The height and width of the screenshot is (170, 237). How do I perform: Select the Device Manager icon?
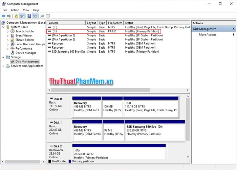point(13,53)
